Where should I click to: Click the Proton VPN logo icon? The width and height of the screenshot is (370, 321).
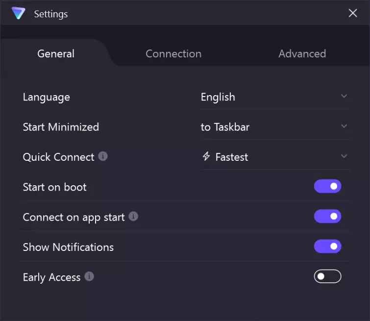point(18,13)
